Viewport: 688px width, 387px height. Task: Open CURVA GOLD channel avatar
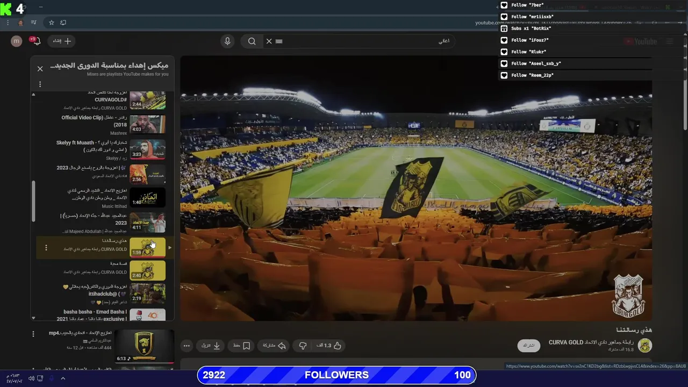point(644,346)
